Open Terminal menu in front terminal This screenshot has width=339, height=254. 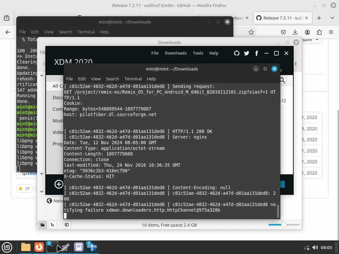pyautogui.click(x=133, y=79)
